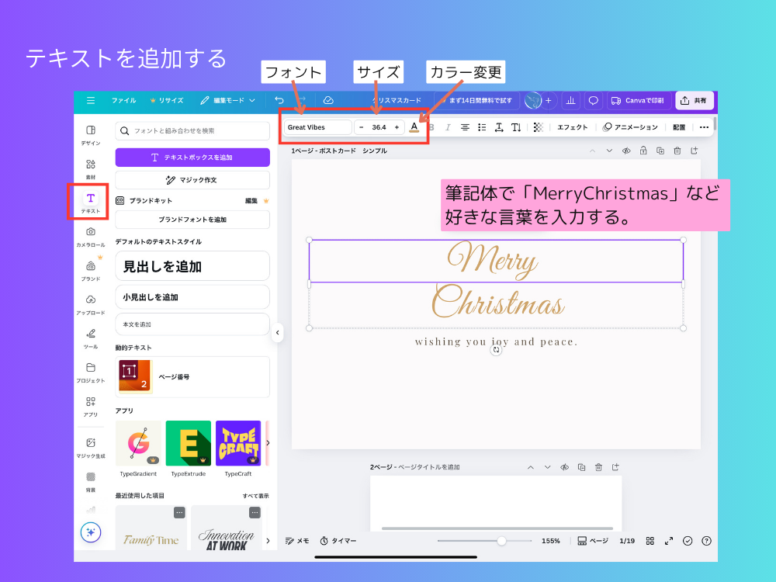Image resolution: width=776 pixels, height=582 pixels.
Task: Toggle italic formatting on the text
Action: coord(447,126)
